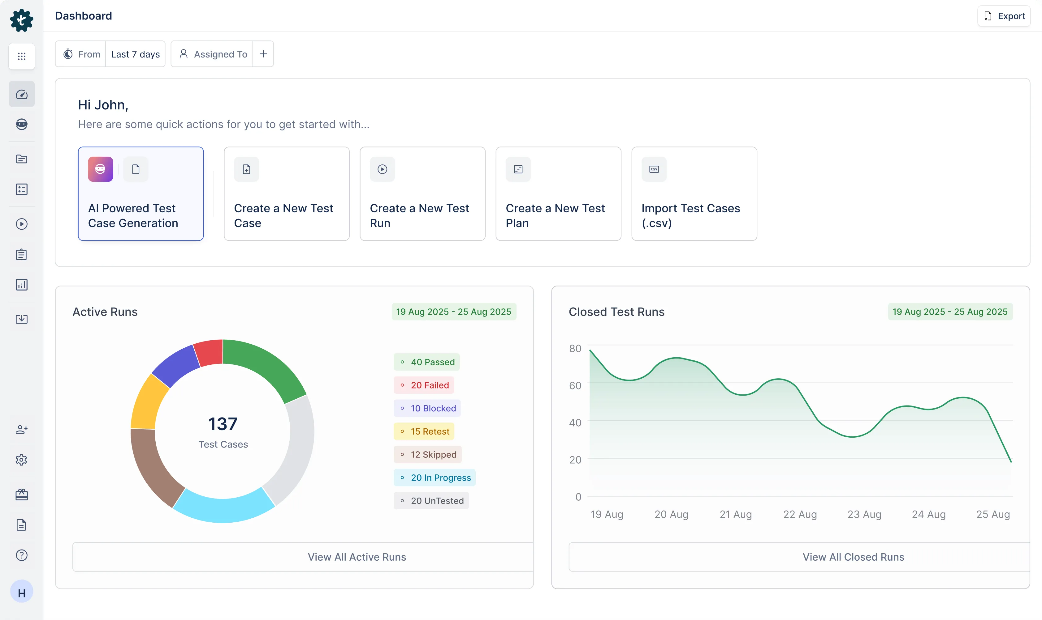Open the Help question mark icon
Screen dimensions: 1042x620
21,555
